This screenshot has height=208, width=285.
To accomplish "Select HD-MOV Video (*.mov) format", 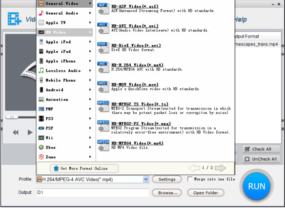I will pos(135,84).
